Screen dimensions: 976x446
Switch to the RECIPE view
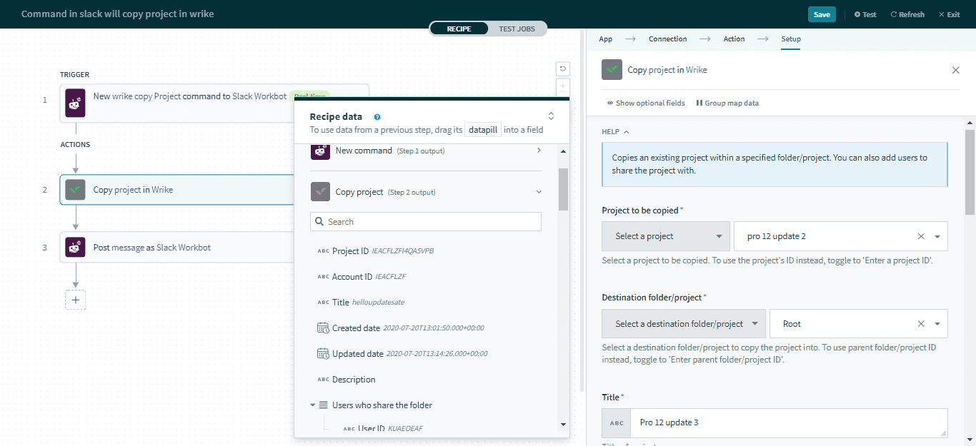pos(459,29)
